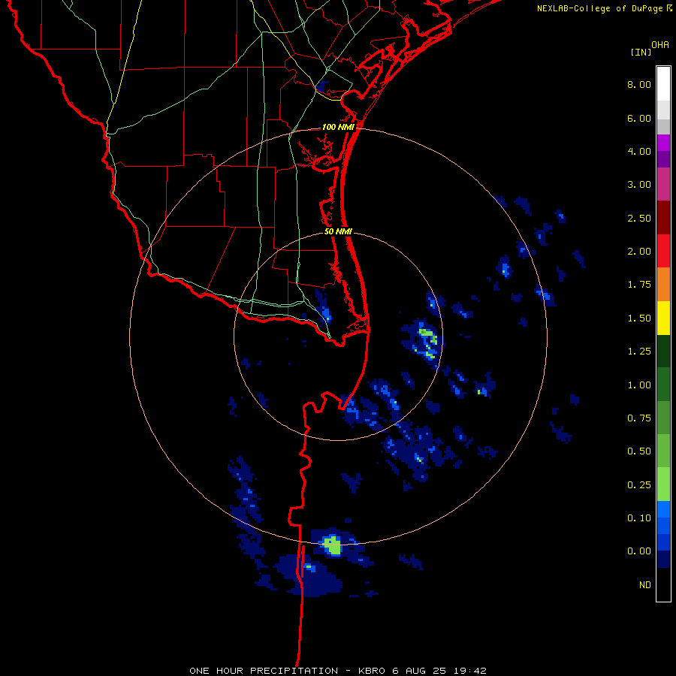Image resolution: width=676 pixels, height=676 pixels.
Task: Click the large light-green rain cell on 100 NMI ring
Action: coord(333,545)
